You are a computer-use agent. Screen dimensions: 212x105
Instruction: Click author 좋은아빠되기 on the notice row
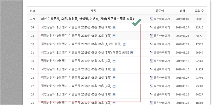coord(162,19)
